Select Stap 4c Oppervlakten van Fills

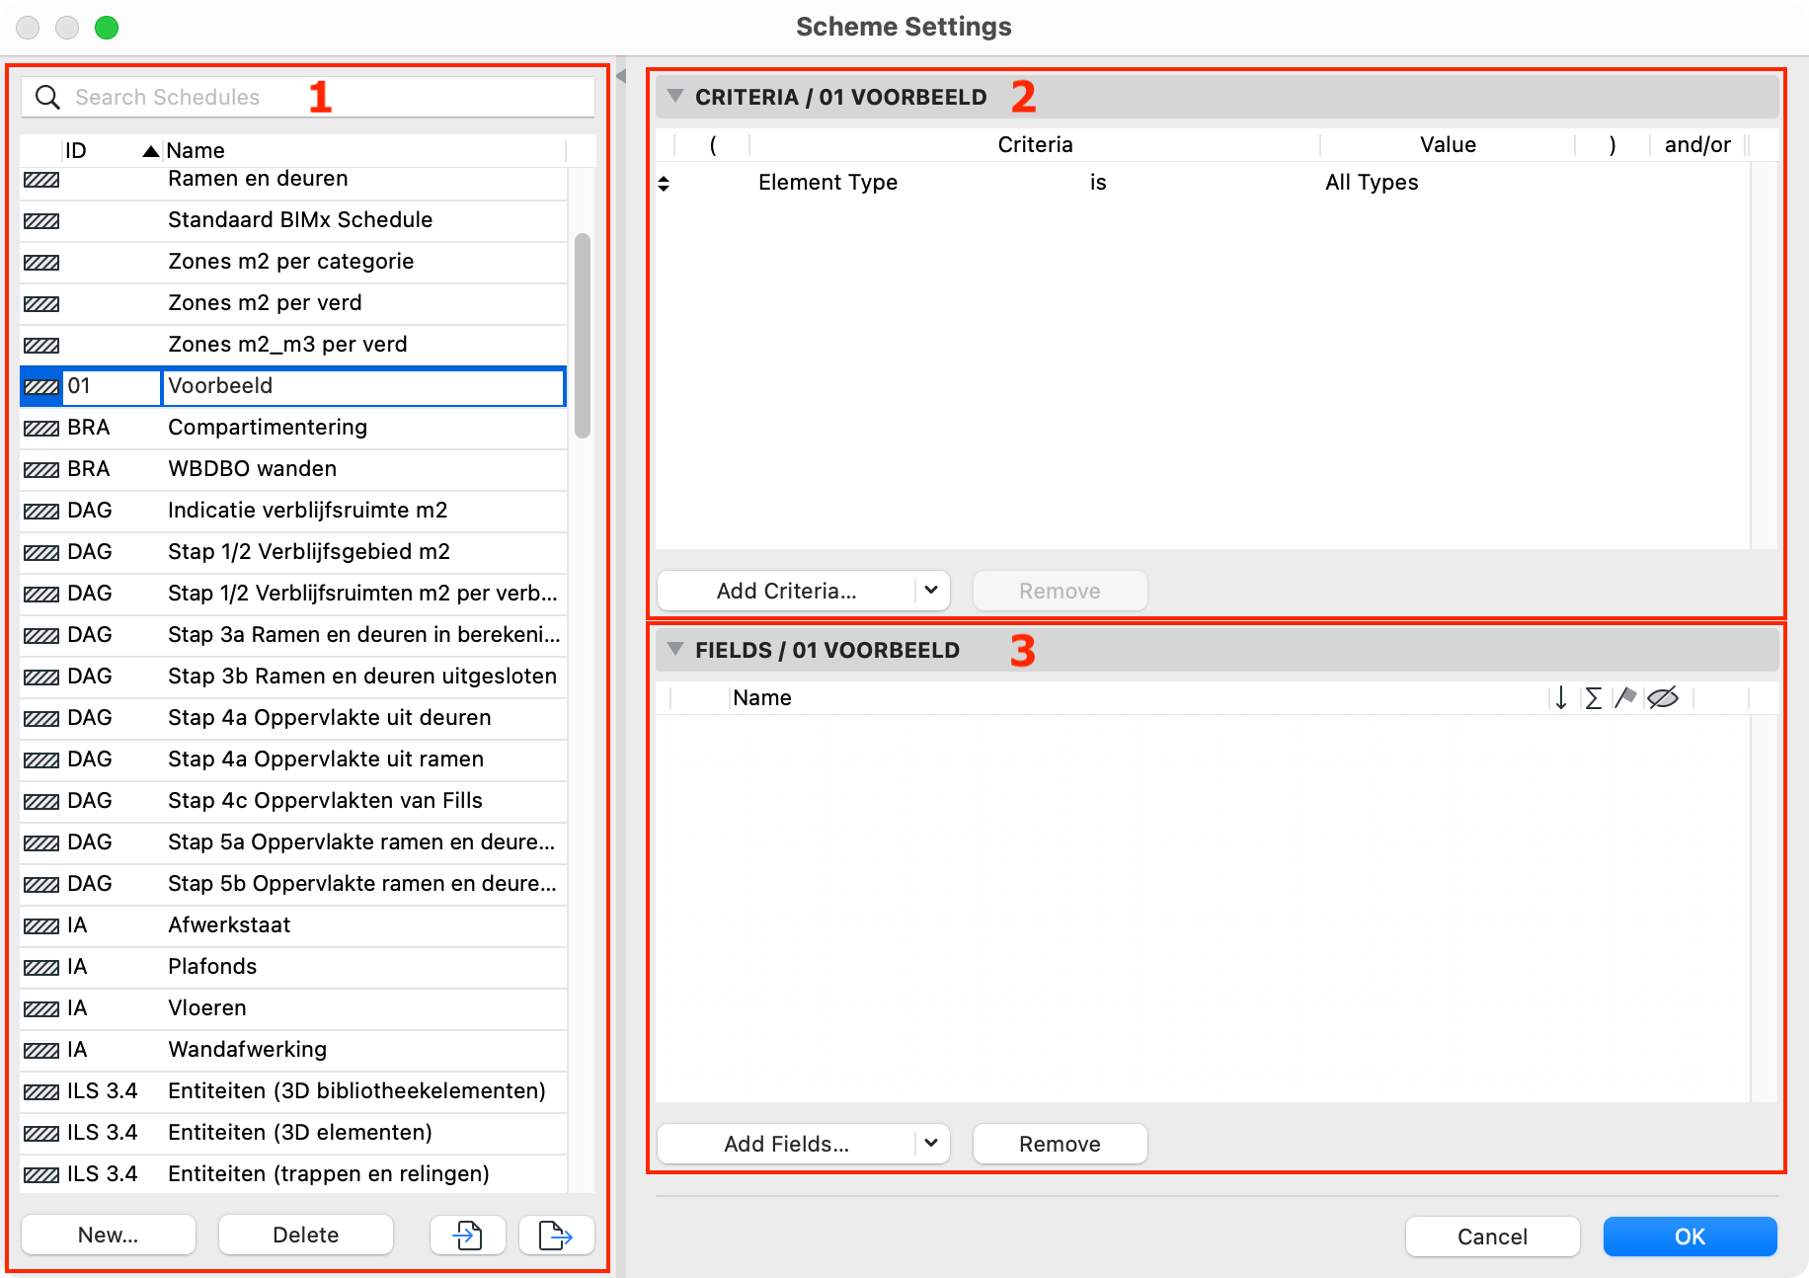pos(293,801)
